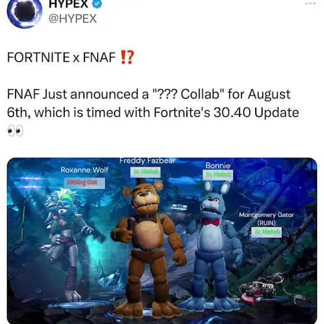The width and height of the screenshot is (324, 324).
Task: Click the In Match tag under Montgomery Gator
Action: (266, 232)
